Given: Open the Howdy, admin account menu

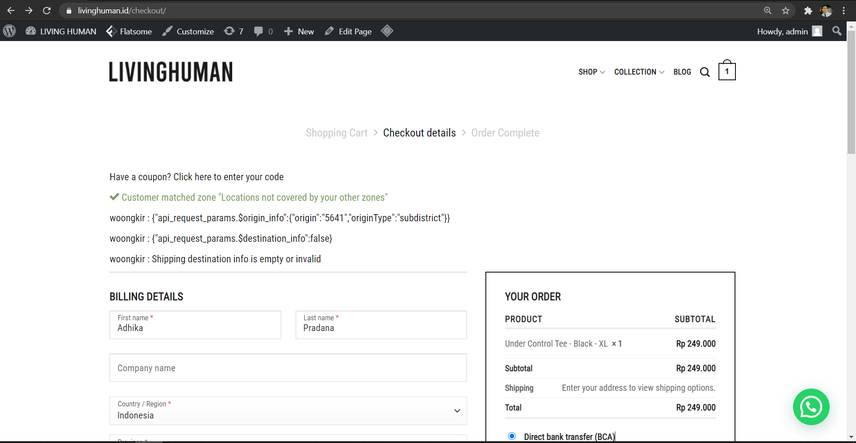Looking at the screenshot, I should [x=789, y=31].
